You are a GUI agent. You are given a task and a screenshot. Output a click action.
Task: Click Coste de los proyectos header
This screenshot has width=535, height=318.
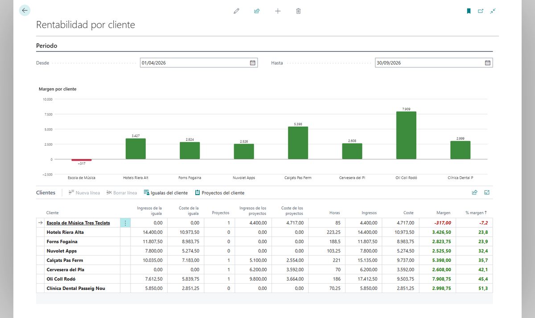[x=292, y=210]
